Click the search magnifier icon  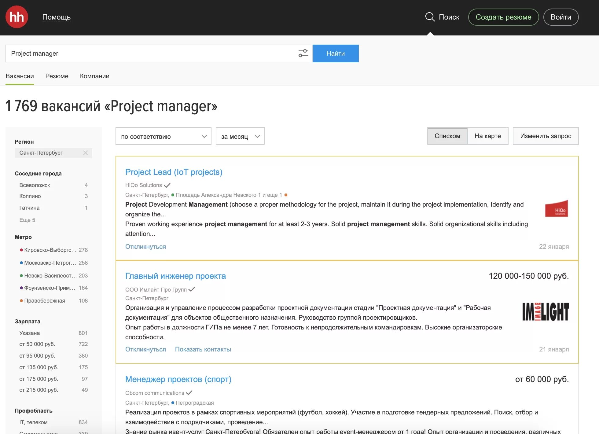point(430,17)
